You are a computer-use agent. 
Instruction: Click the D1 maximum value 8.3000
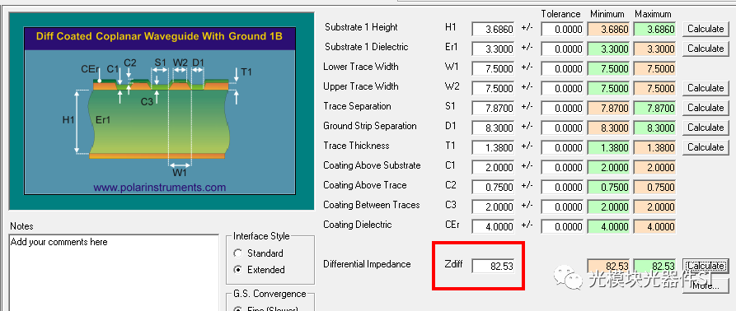tap(654, 128)
